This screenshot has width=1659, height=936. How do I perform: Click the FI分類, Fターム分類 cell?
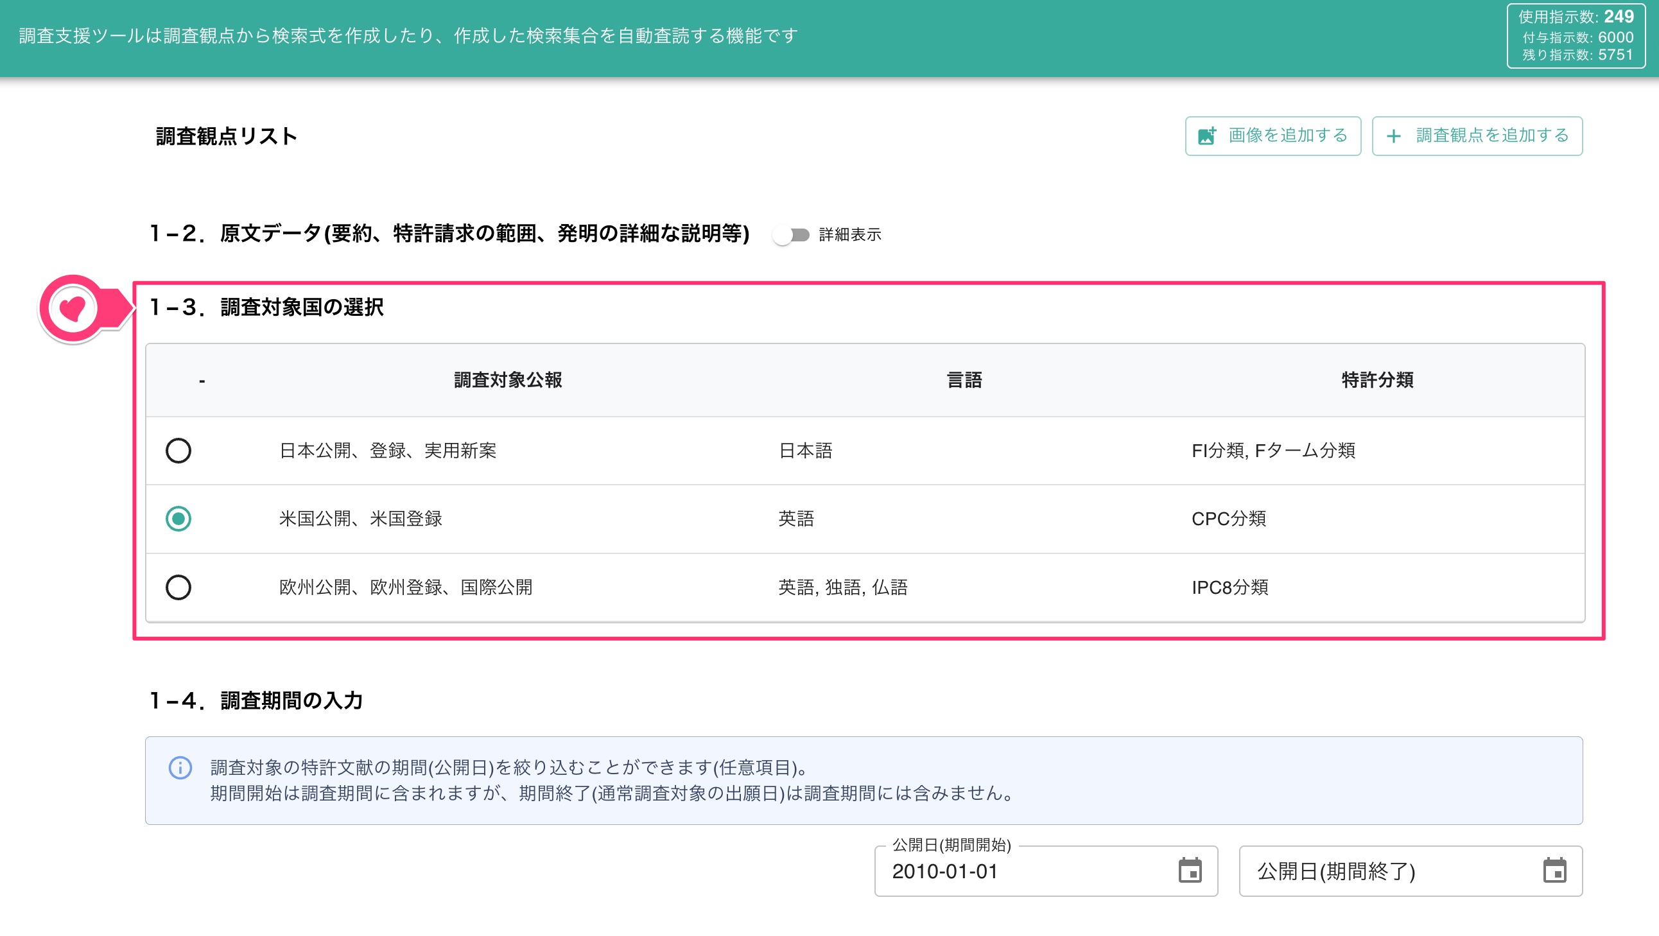pyautogui.click(x=1272, y=450)
